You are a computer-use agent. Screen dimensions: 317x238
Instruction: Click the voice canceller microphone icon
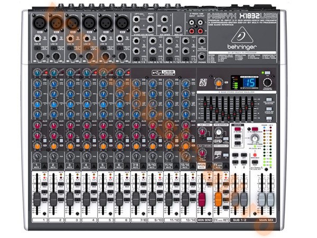point(218,155)
